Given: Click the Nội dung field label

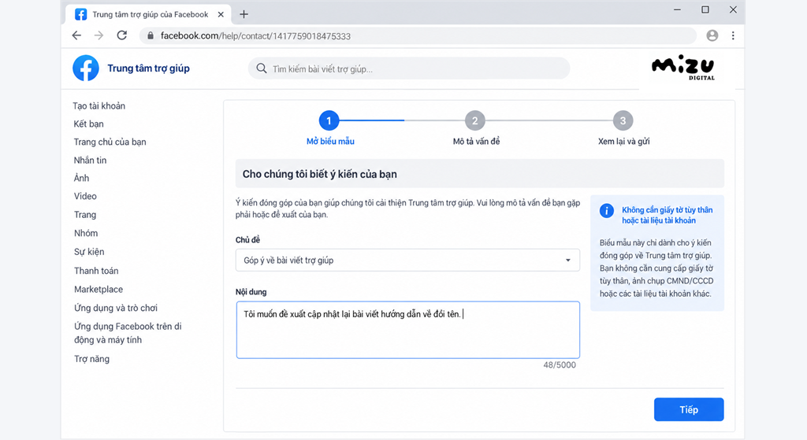Looking at the screenshot, I should (x=251, y=292).
